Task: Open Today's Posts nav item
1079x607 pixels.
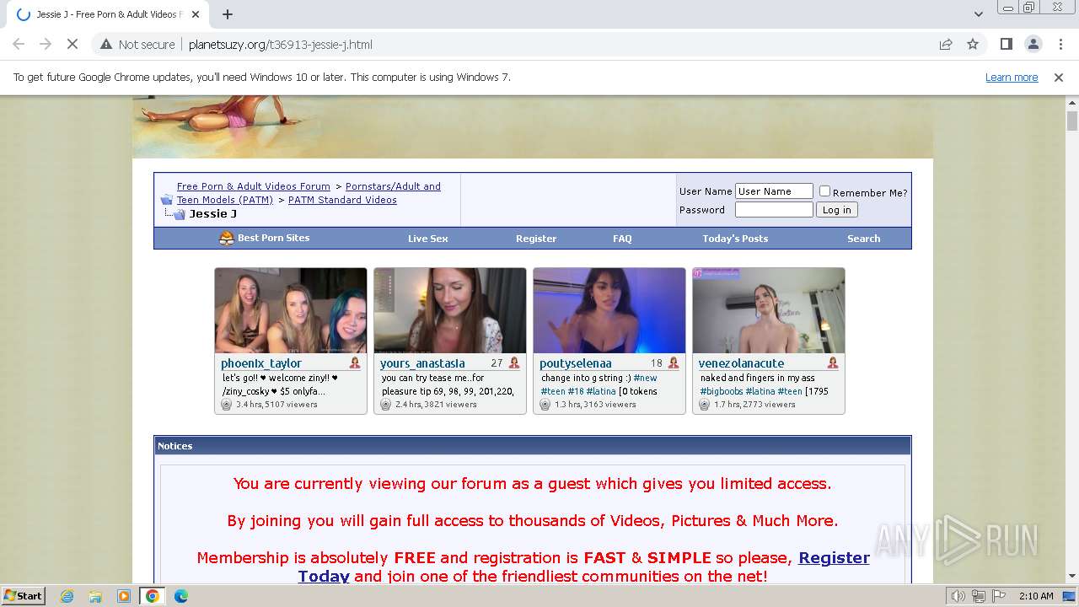Action: tap(735, 239)
